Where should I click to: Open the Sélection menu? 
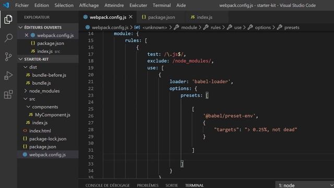[x=64, y=5]
